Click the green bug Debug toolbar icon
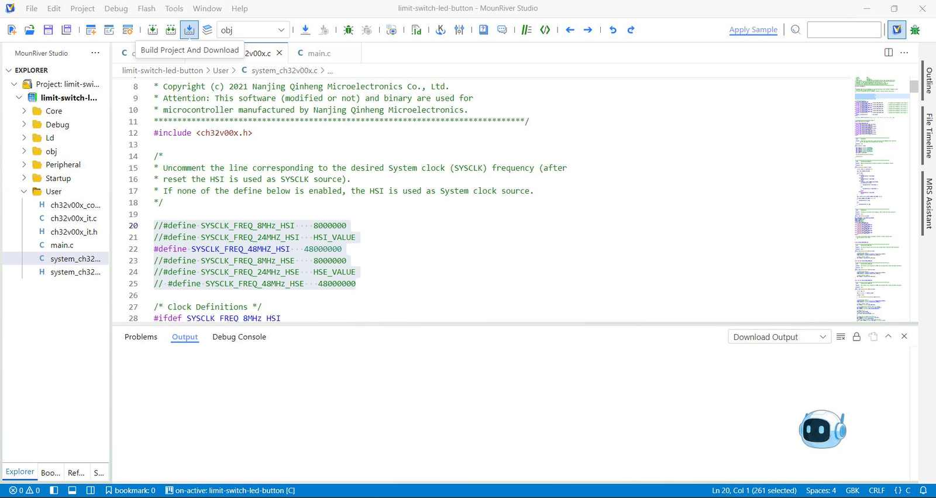This screenshot has height=498, width=936. click(349, 30)
